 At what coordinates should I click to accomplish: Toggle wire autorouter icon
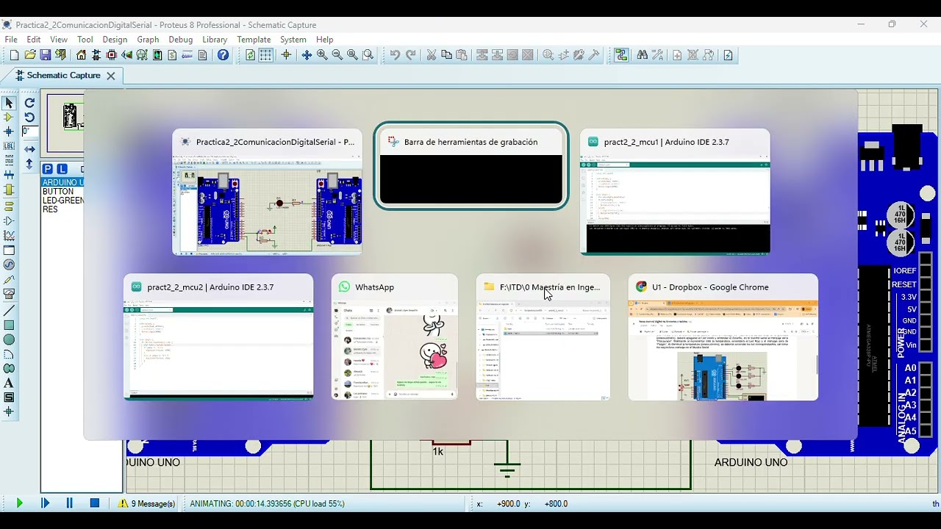click(621, 55)
